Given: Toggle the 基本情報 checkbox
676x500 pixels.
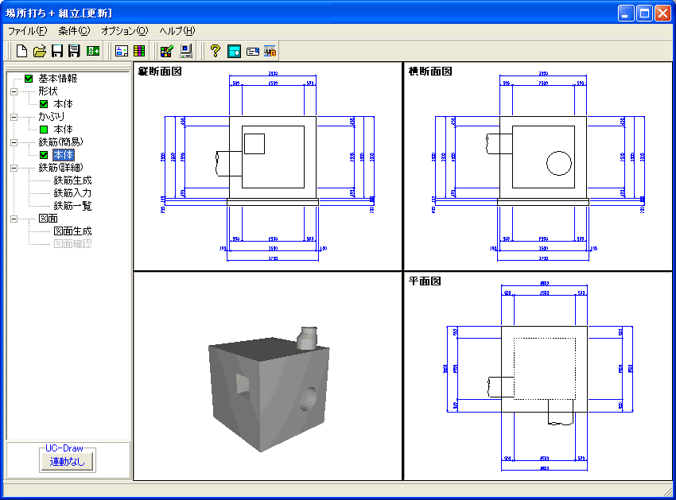Looking at the screenshot, I should (29, 79).
